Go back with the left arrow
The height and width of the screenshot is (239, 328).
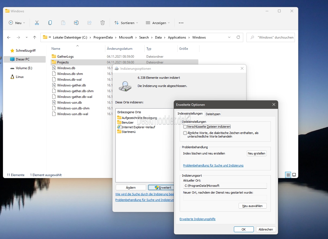pyautogui.click(x=8, y=37)
